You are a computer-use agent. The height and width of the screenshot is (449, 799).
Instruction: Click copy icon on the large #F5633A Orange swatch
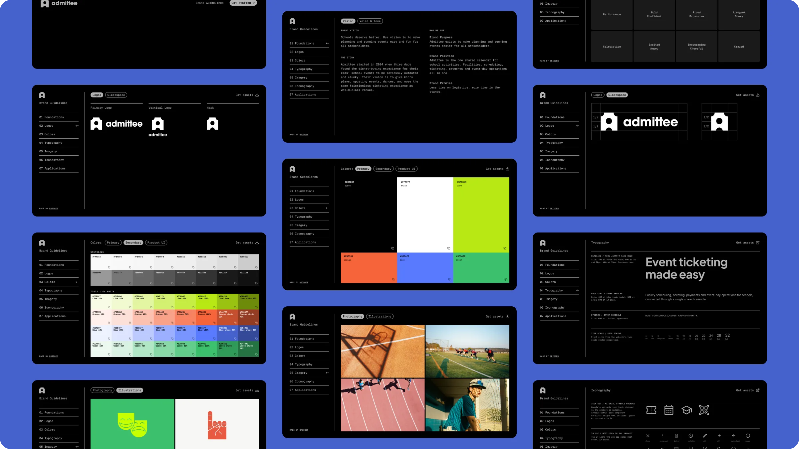(x=394, y=280)
